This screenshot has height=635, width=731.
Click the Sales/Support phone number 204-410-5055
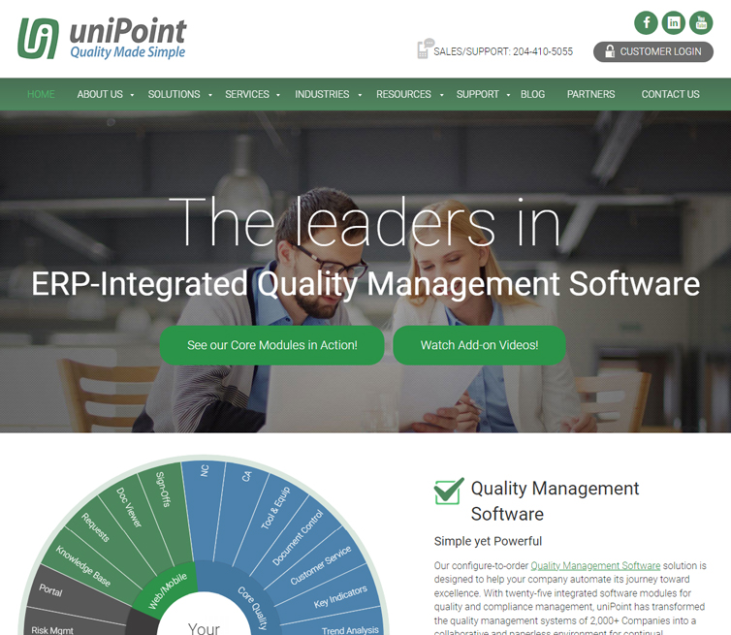pyautogui.click(x=543, y=51)
